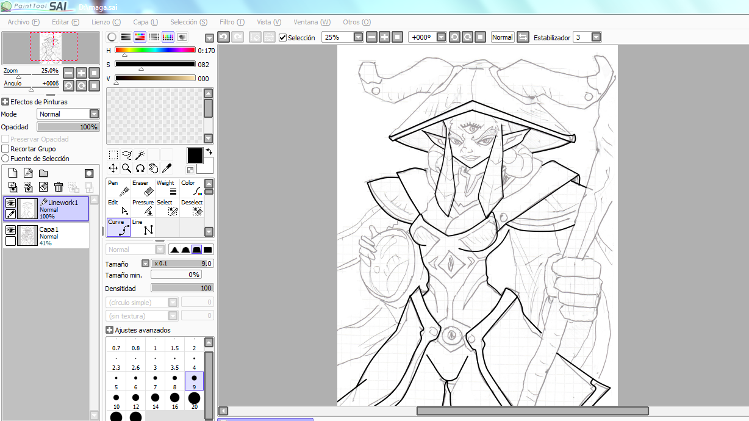
Task: Open the Capa menu
Action: click(145, 22)
